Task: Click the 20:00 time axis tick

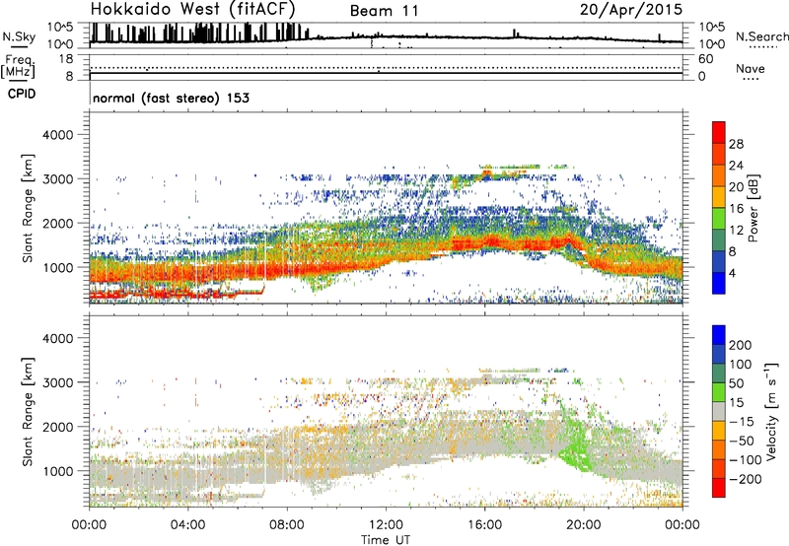Action: (583, 525)
